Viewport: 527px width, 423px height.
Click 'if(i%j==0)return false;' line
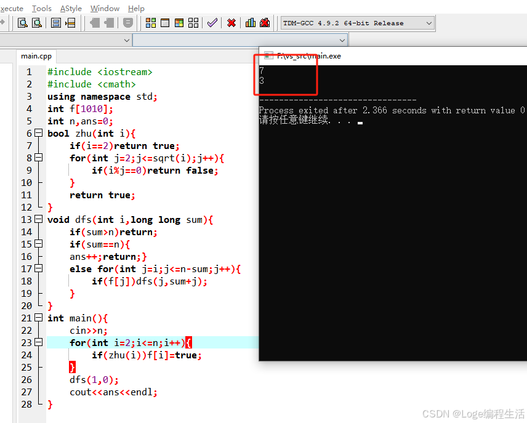pyautogui.click(x=155, y=171)
